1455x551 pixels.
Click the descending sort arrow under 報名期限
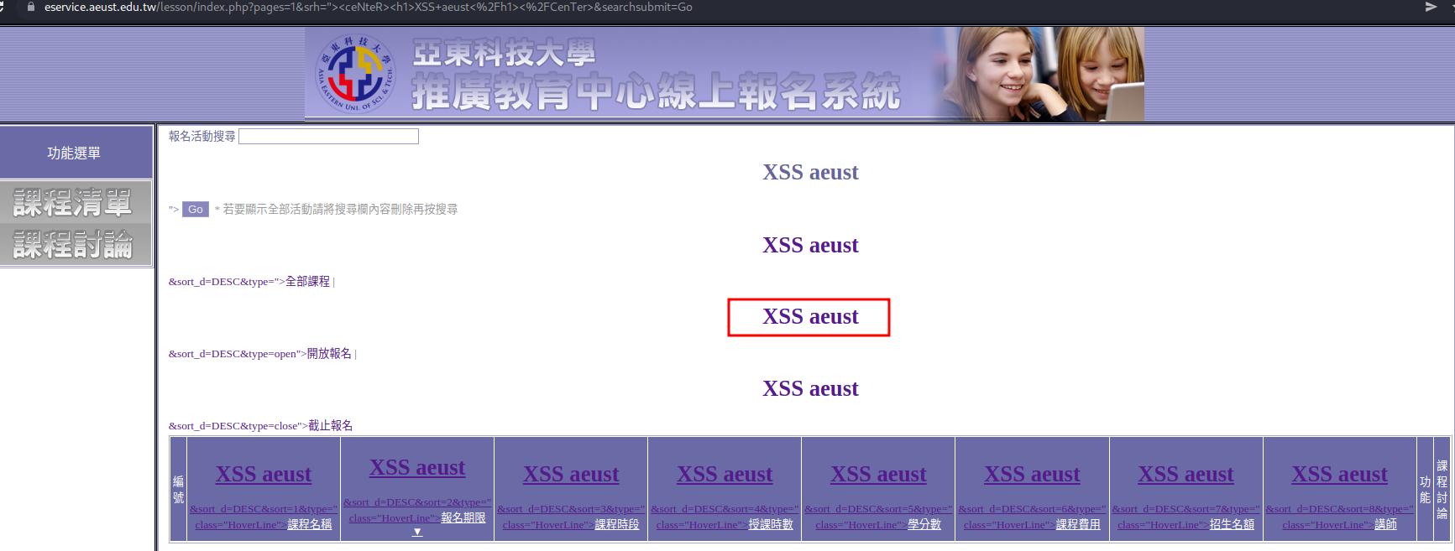coord(417,532)
